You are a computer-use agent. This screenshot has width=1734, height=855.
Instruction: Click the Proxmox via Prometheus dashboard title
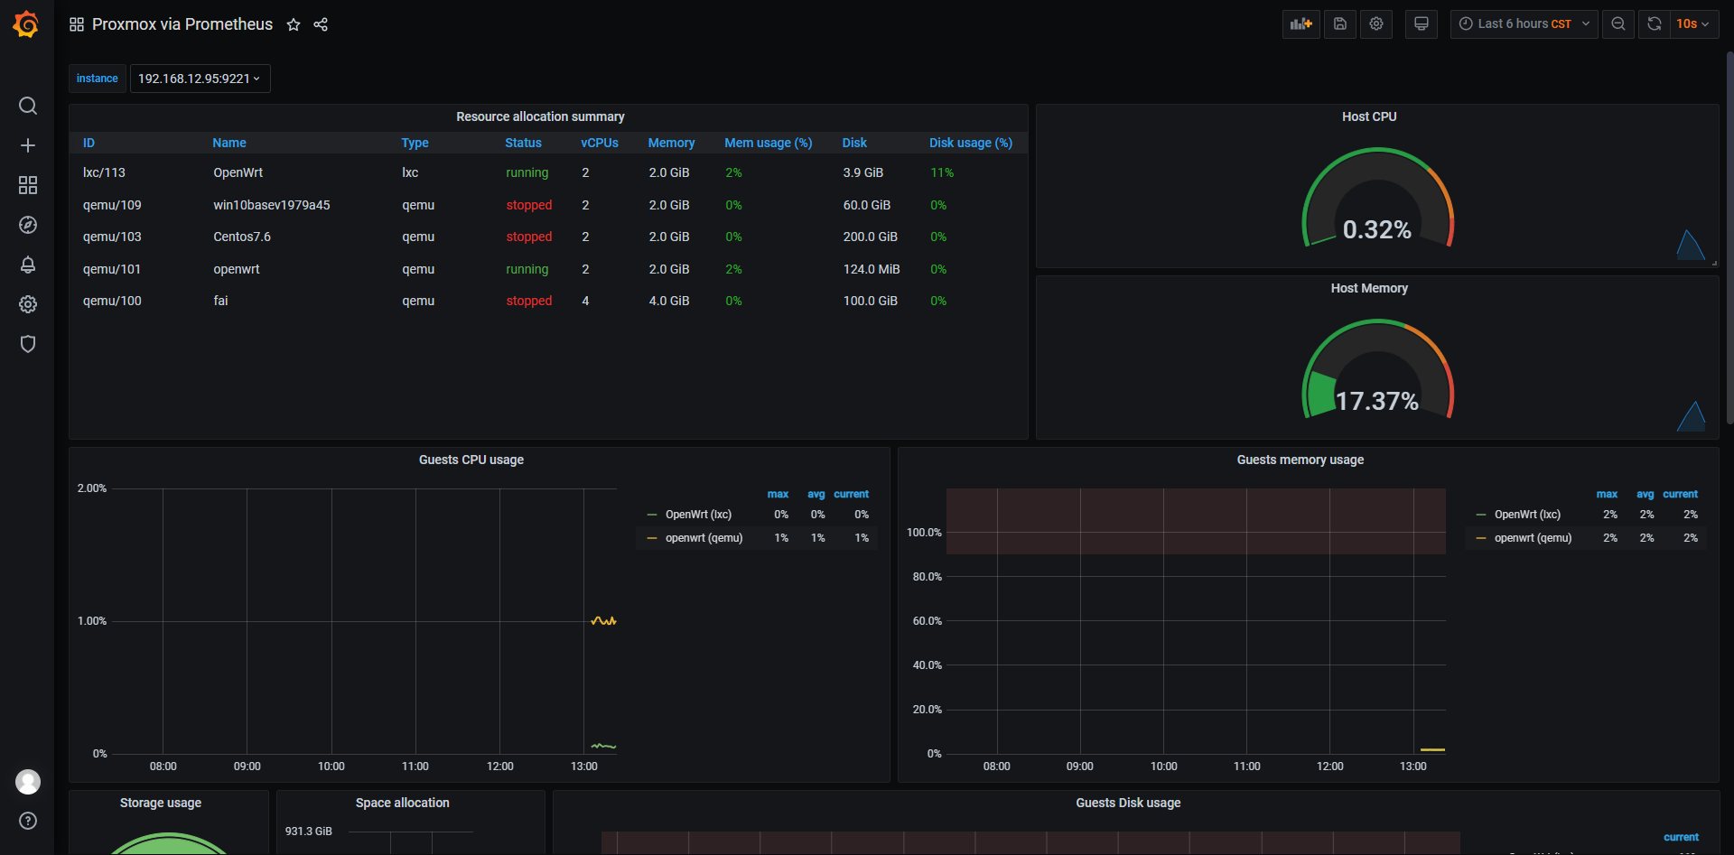[x=182, y=24]
